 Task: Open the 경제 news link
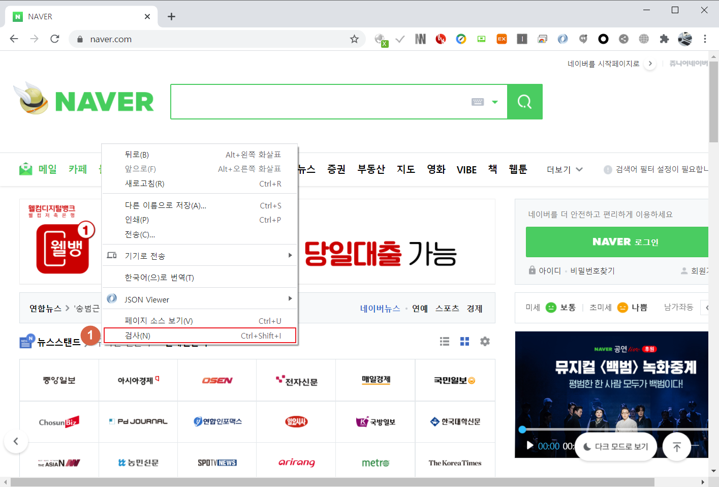[475, 309]
